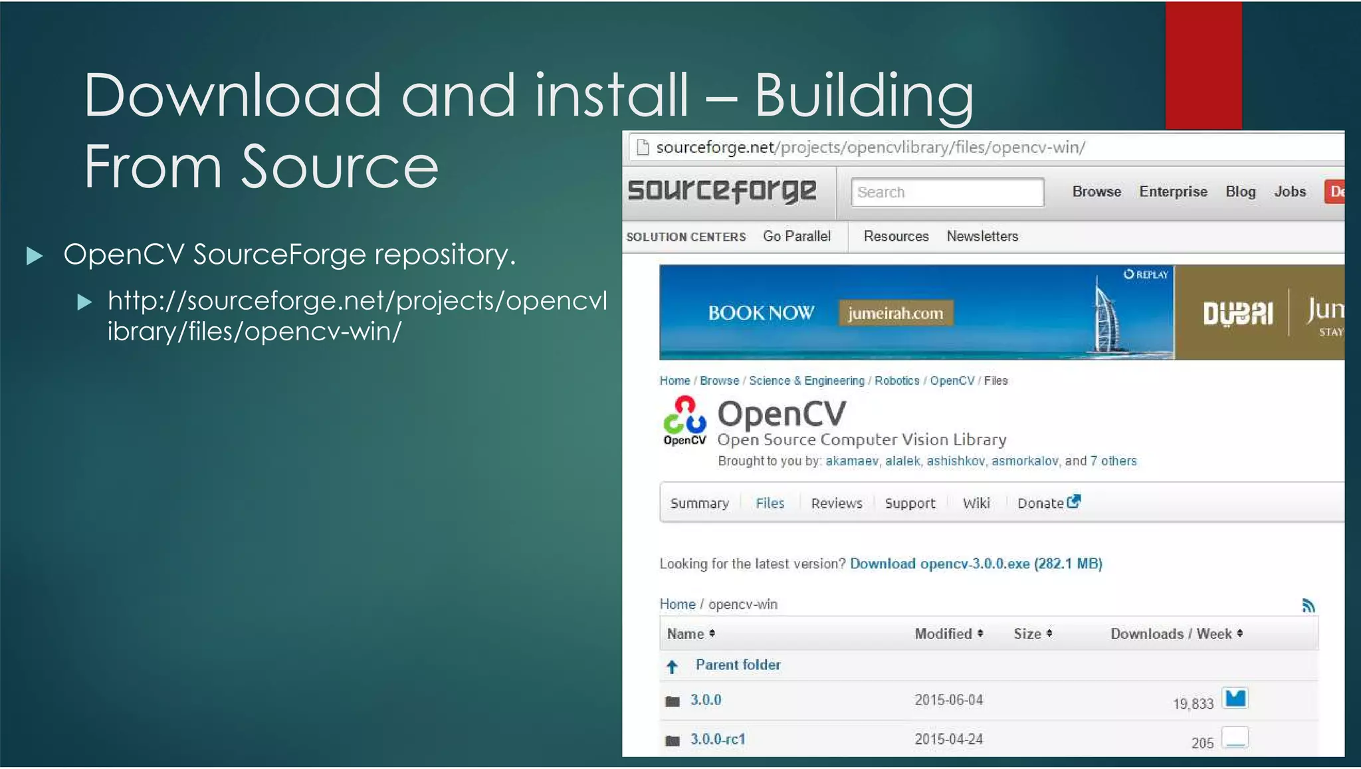Click the RSS feed icon
Screen dimensions: 1361x769
point(1308,605)
